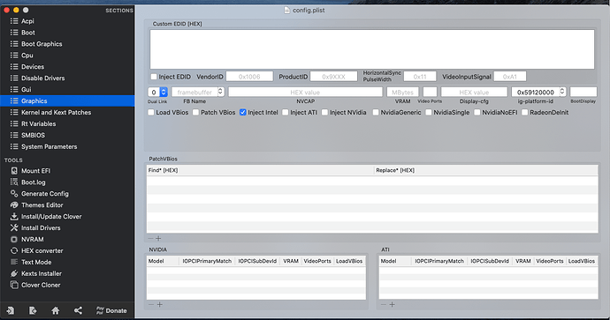Screen dimensions: 610x320
Task: Open Kexts Installer
Action: click(x=42, y=273)
